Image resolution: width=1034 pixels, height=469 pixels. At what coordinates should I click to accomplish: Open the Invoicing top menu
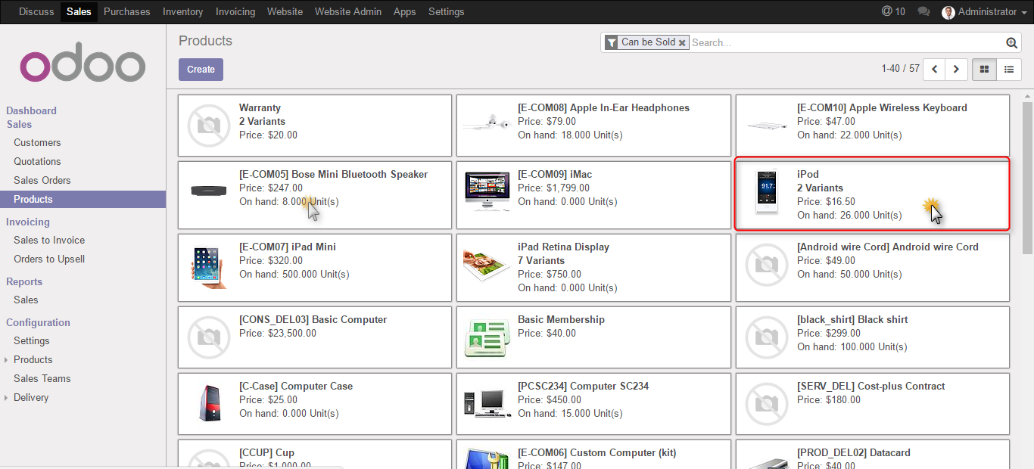point(235,12)
